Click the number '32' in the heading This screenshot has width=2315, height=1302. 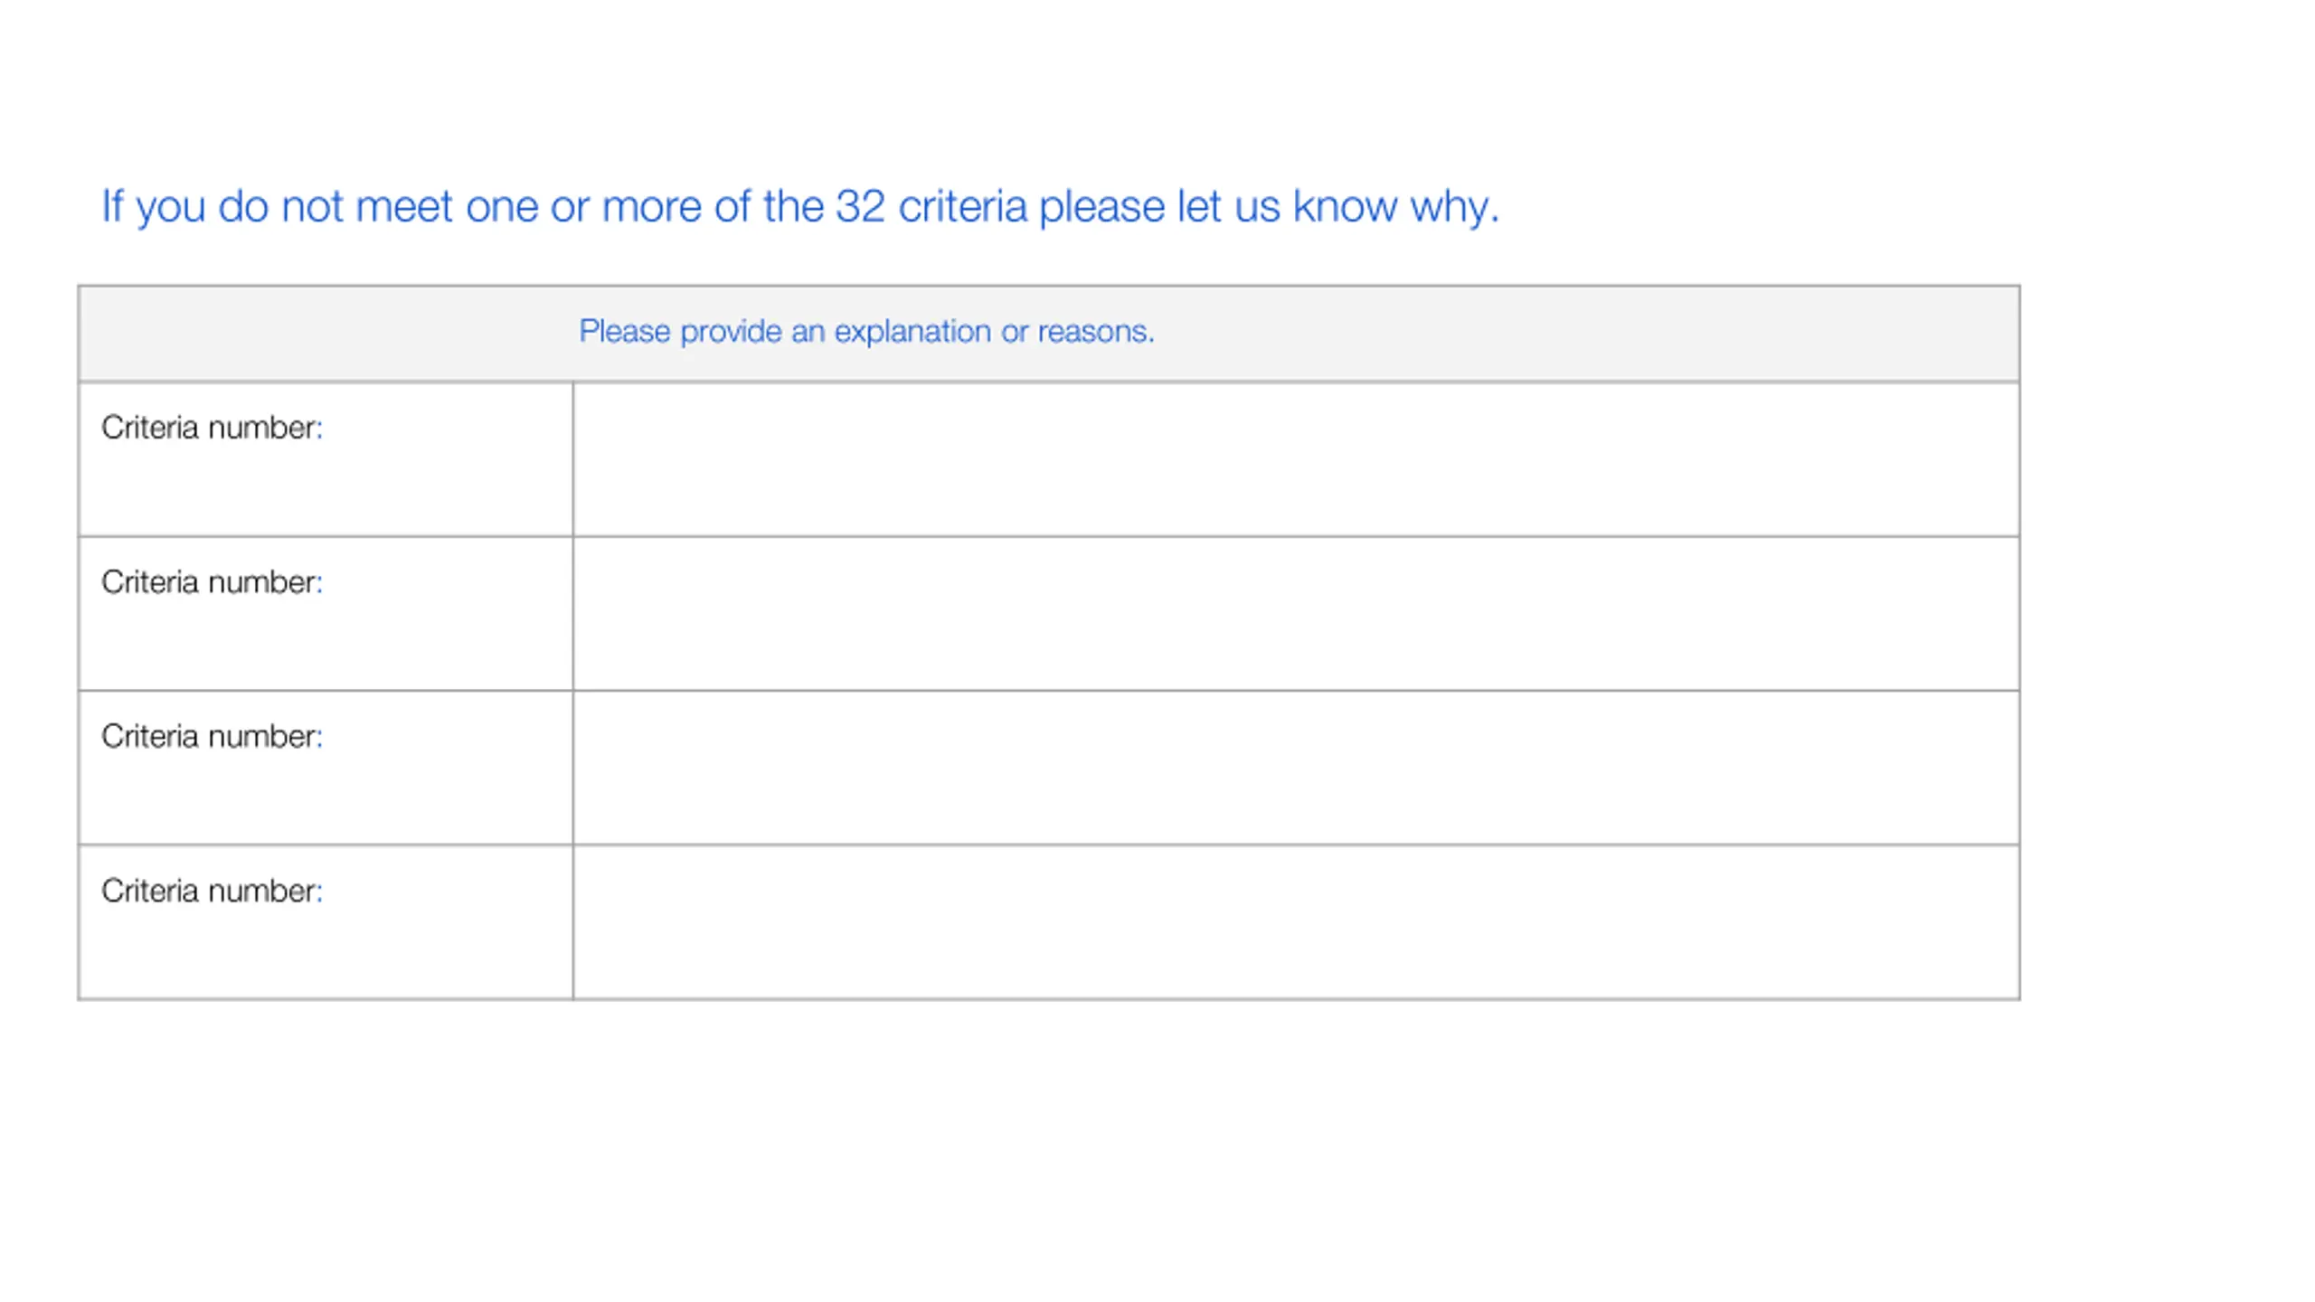pyautogui.click(x=860, y=206)
